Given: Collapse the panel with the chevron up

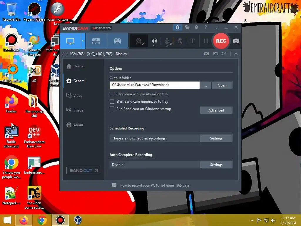Looking at the screenshot, I should [236, 54].
